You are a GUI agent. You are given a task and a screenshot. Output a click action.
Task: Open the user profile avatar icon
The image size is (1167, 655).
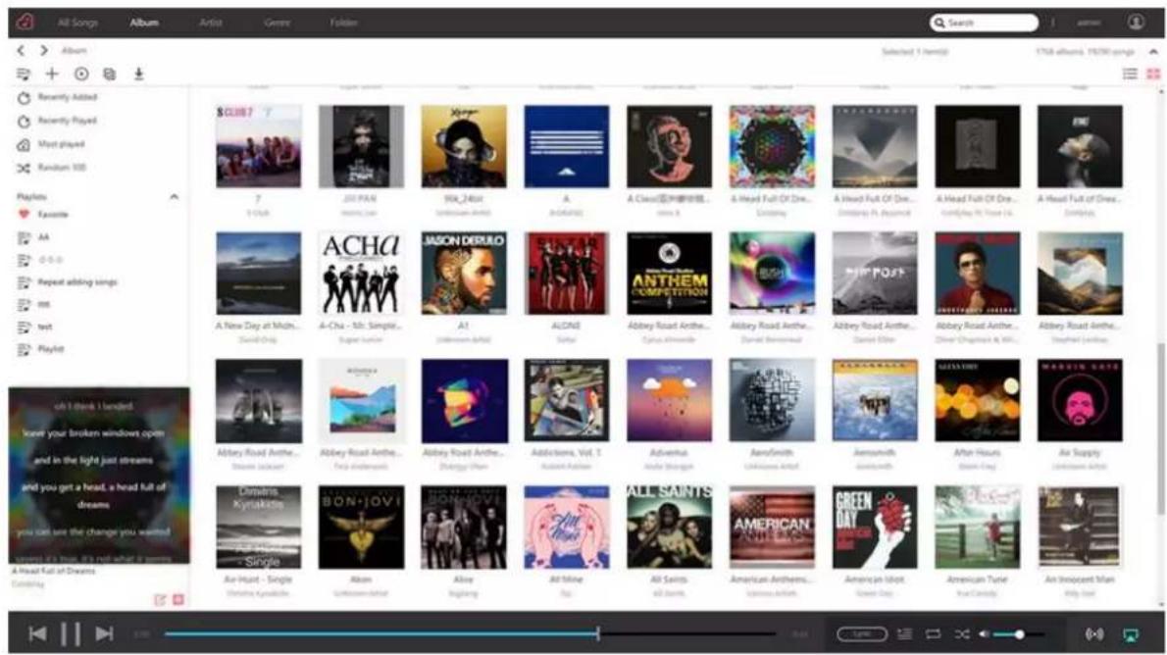(x=1136, y=23)
